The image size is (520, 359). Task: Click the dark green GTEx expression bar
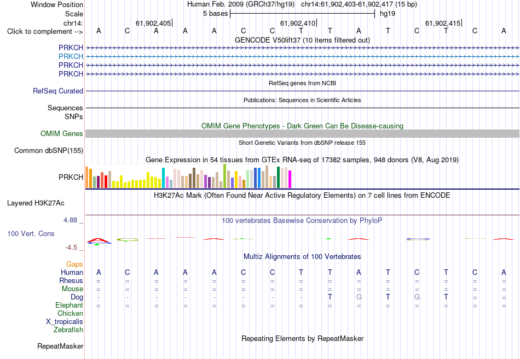(x=279, y=178)
